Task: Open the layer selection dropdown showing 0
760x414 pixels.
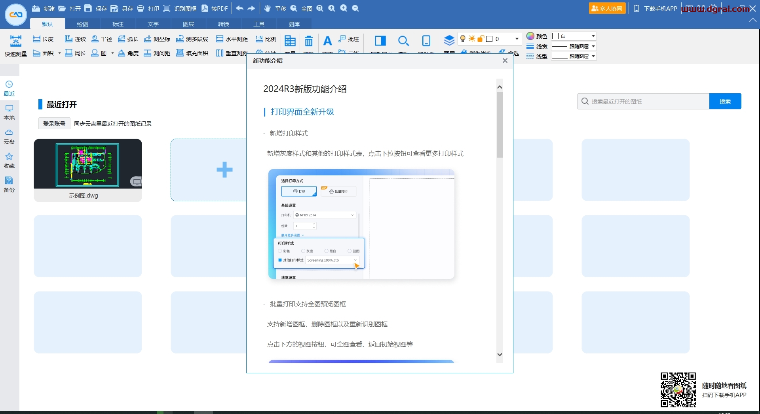Action: [516, 39]
